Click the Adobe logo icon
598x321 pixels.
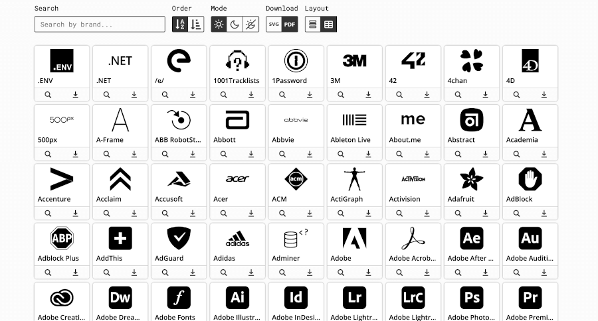click(x=355, y=238)
